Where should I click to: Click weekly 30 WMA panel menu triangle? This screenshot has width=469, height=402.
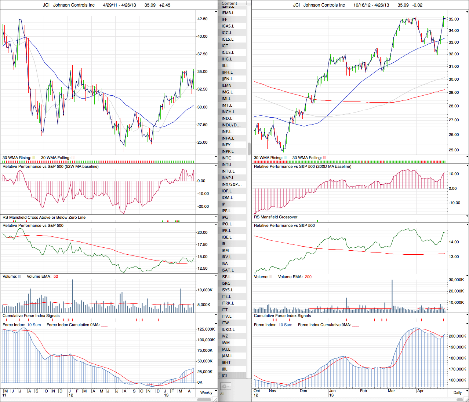coord(216,157)
